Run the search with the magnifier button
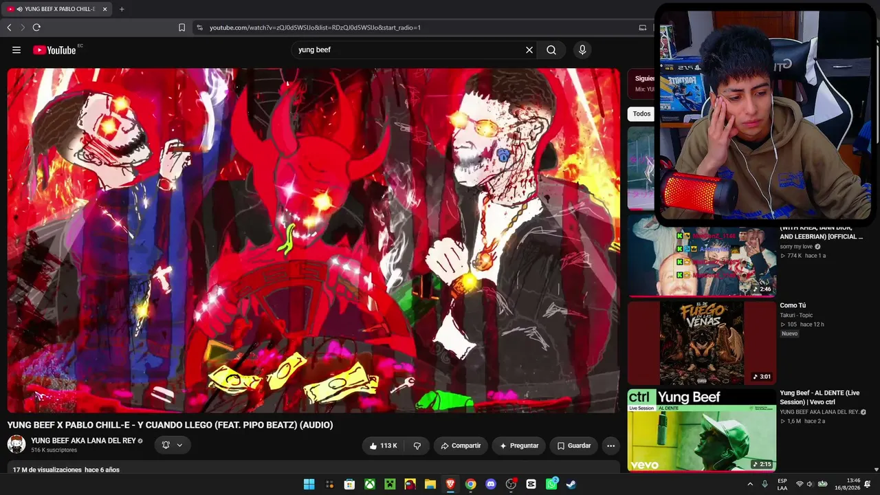Screen dimensions: 880x495 point(551,50)
